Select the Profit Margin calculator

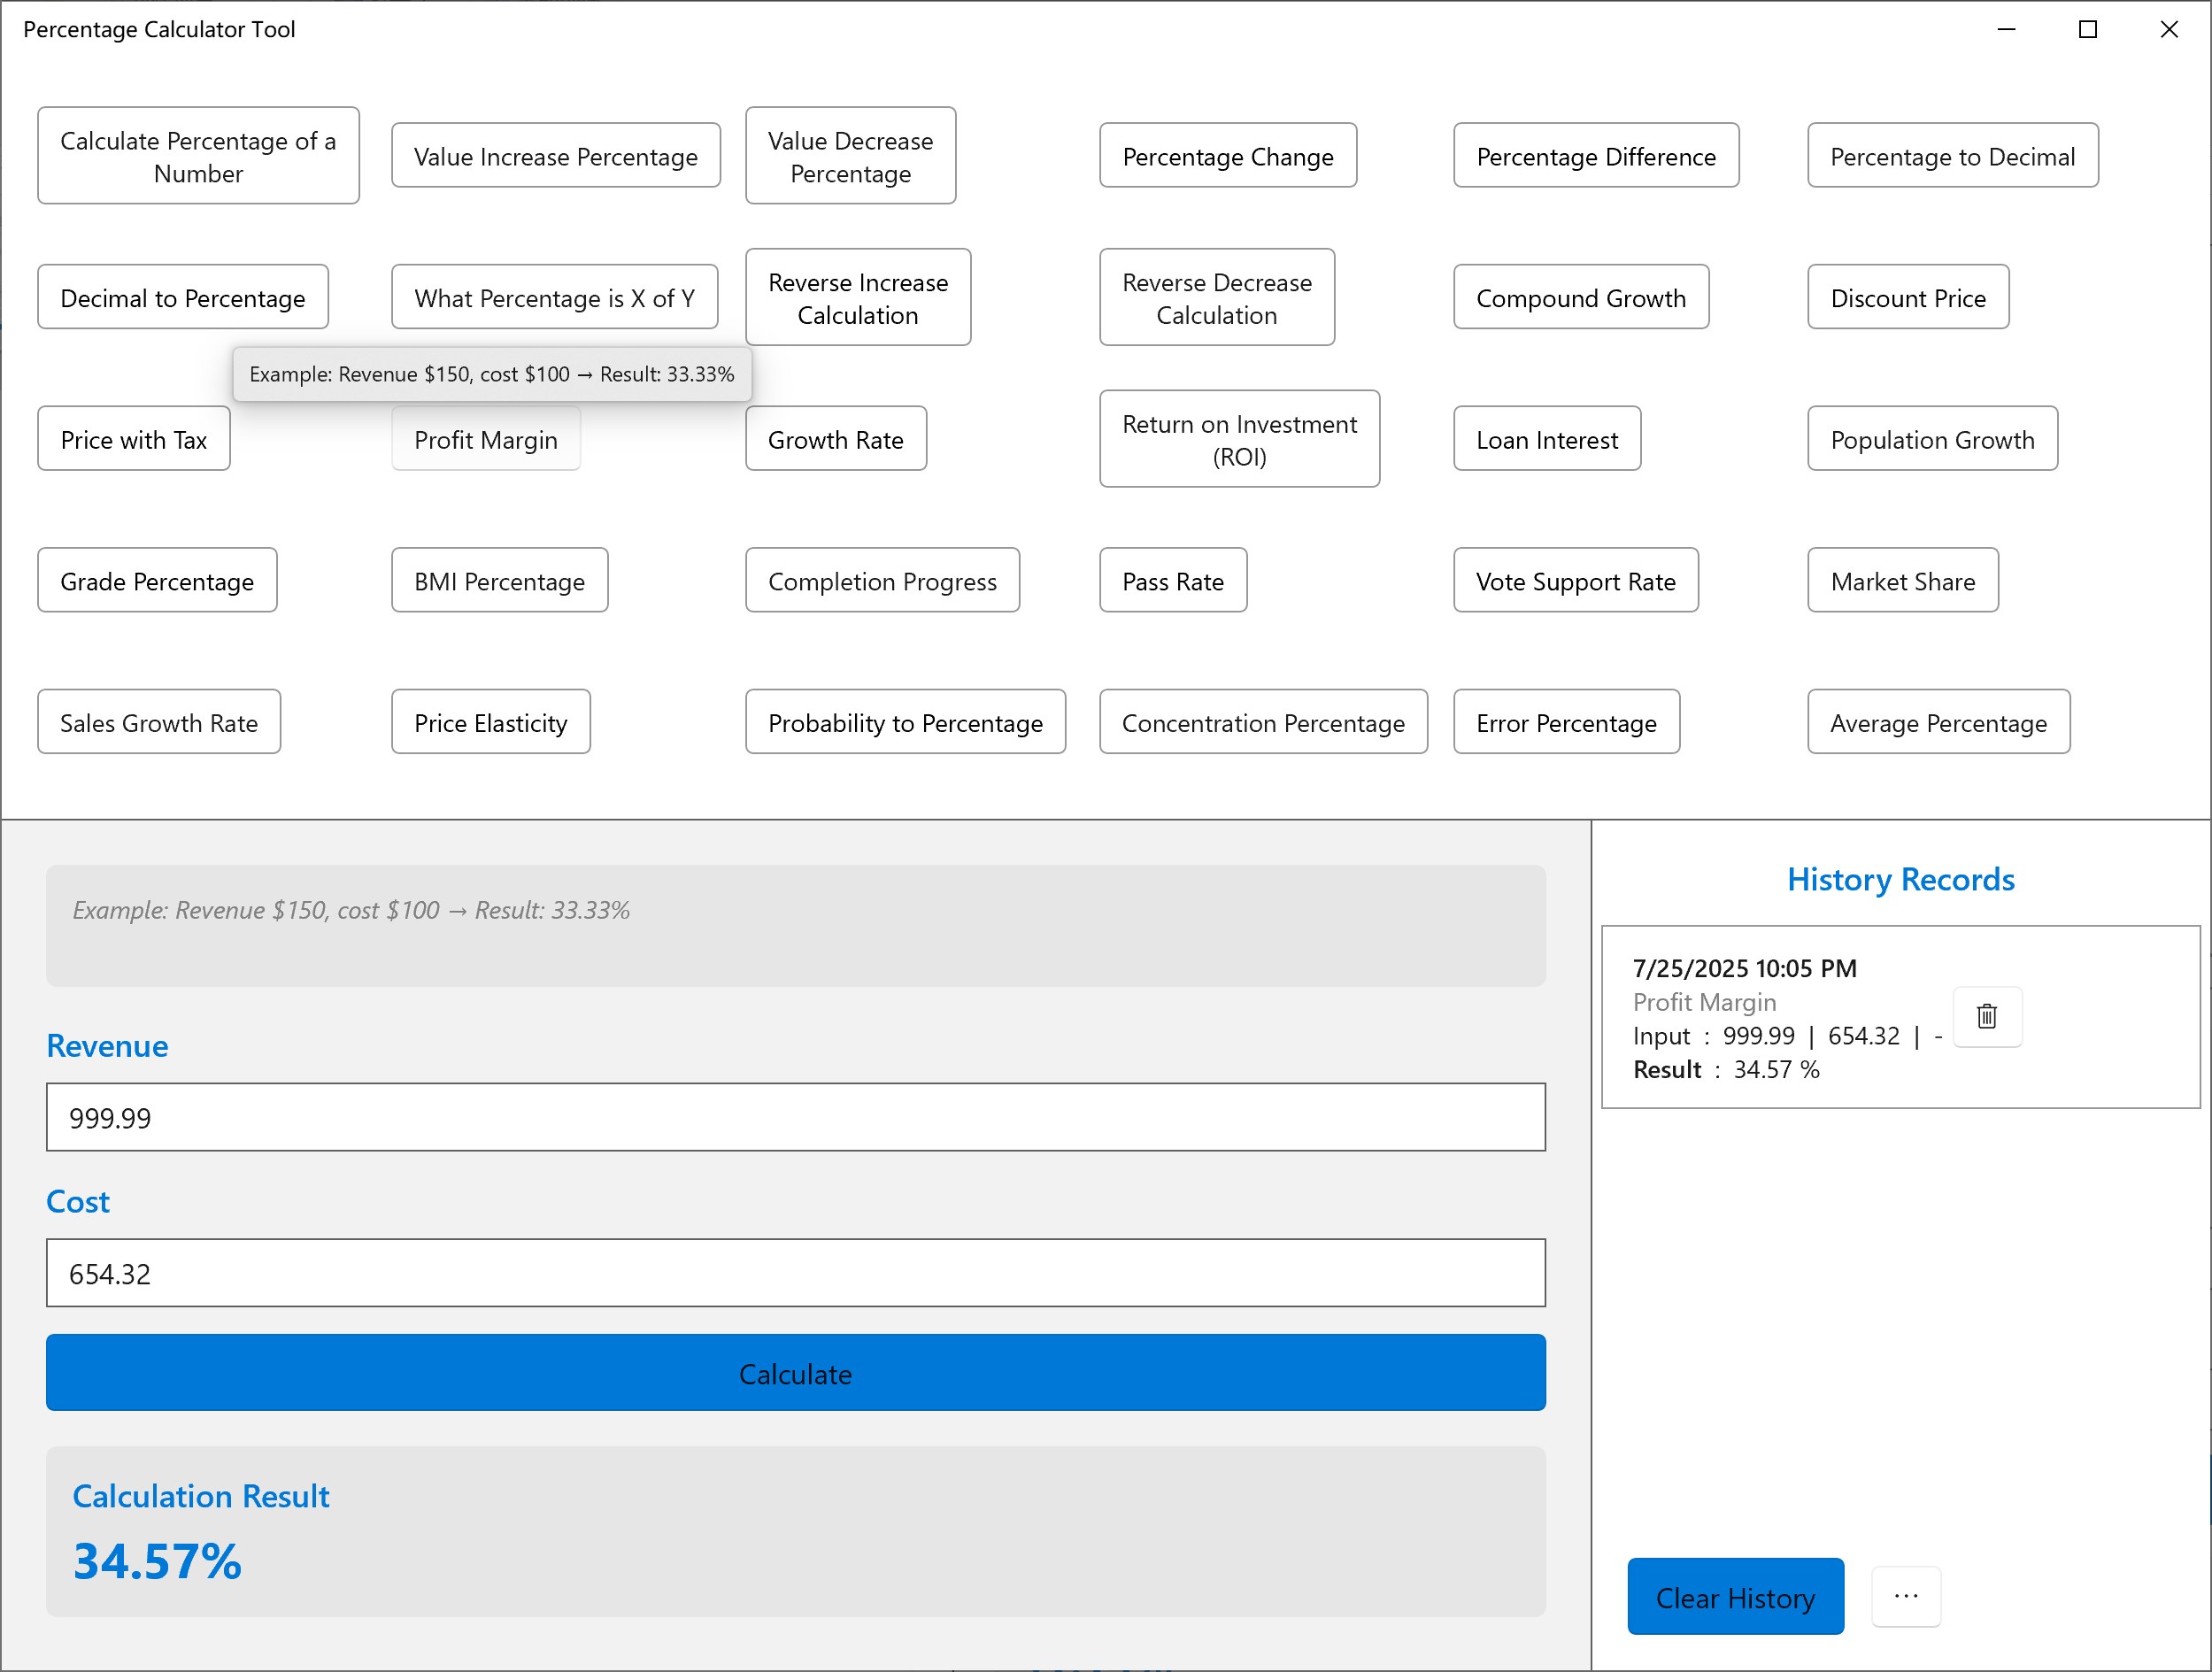pos(486,440)
